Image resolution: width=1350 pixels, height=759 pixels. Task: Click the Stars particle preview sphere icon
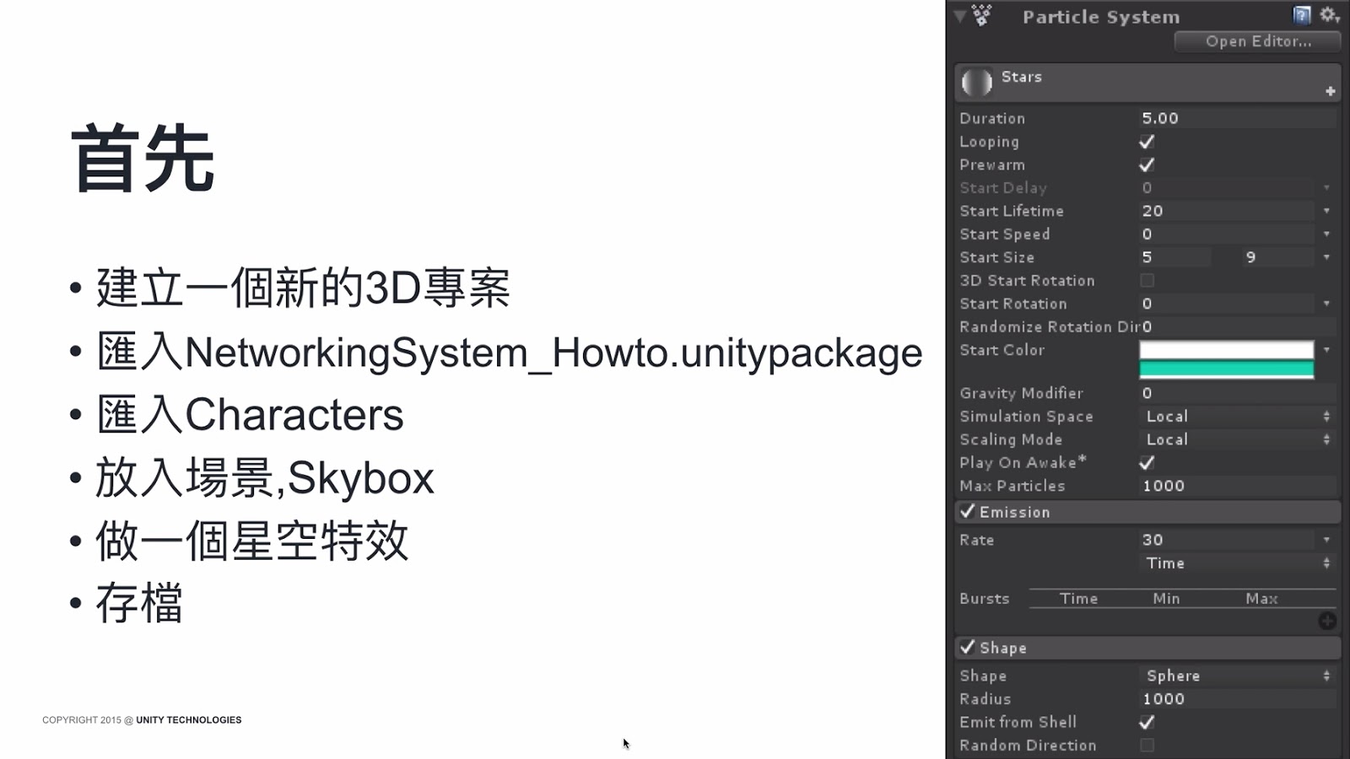pyautogui.click(x=977, y=82)
